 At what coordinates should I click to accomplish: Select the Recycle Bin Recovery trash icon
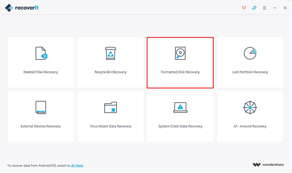(x=110, y=54)
